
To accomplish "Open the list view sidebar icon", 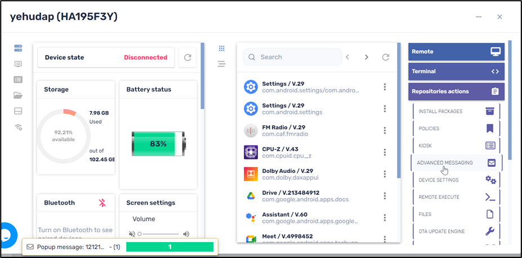I will [18, 79].
